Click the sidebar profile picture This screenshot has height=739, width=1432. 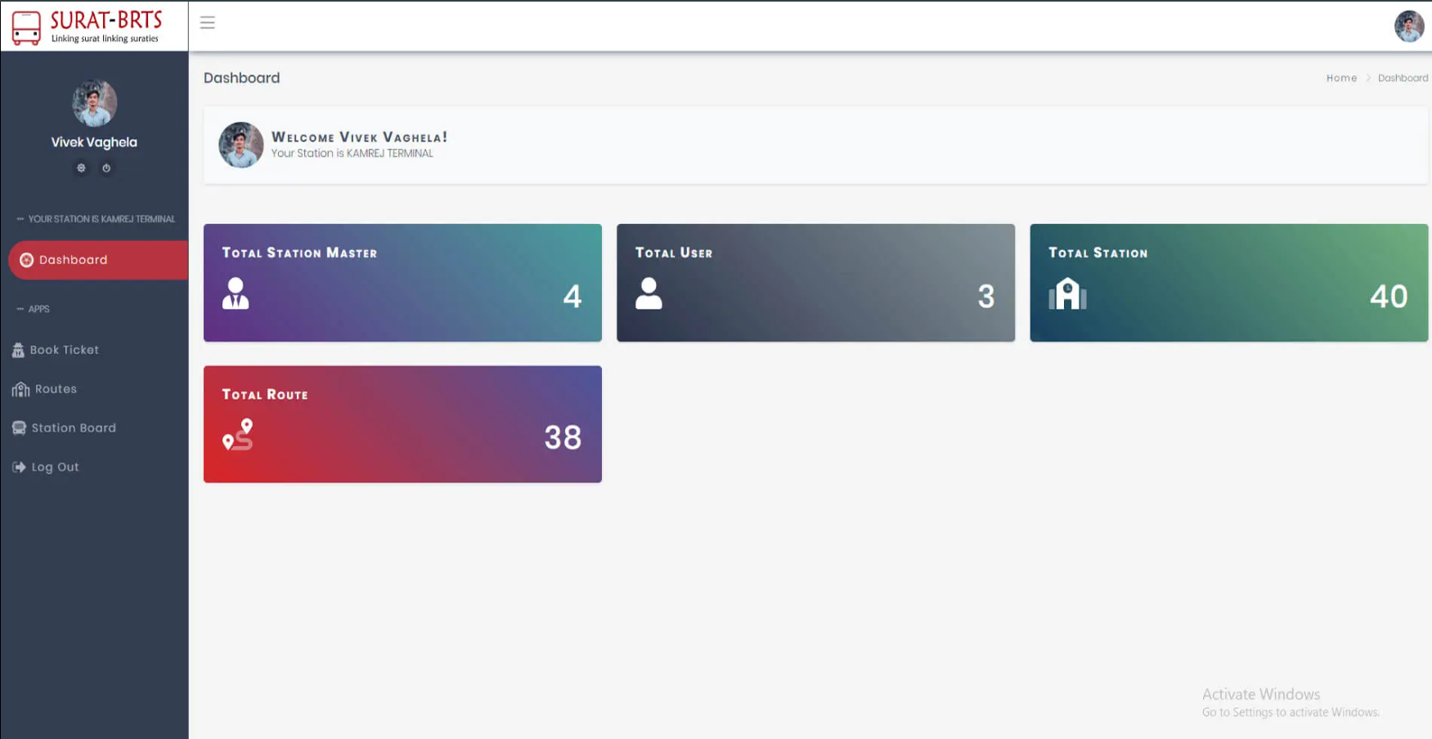(x=94, y=103)
